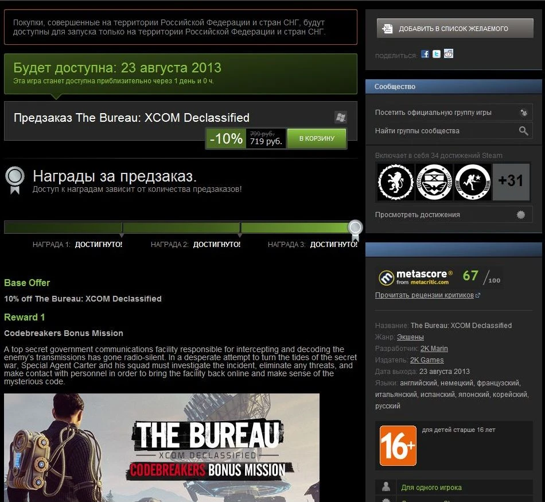The height and width of the screenshot is (502, 545).
Task: Click the 16+ age rating badge
Action: point(398,446)
